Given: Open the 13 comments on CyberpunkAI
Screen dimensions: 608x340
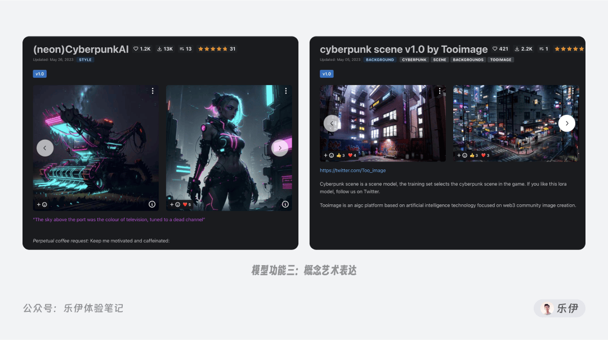Looking at the screenshot, I should 185,49.
